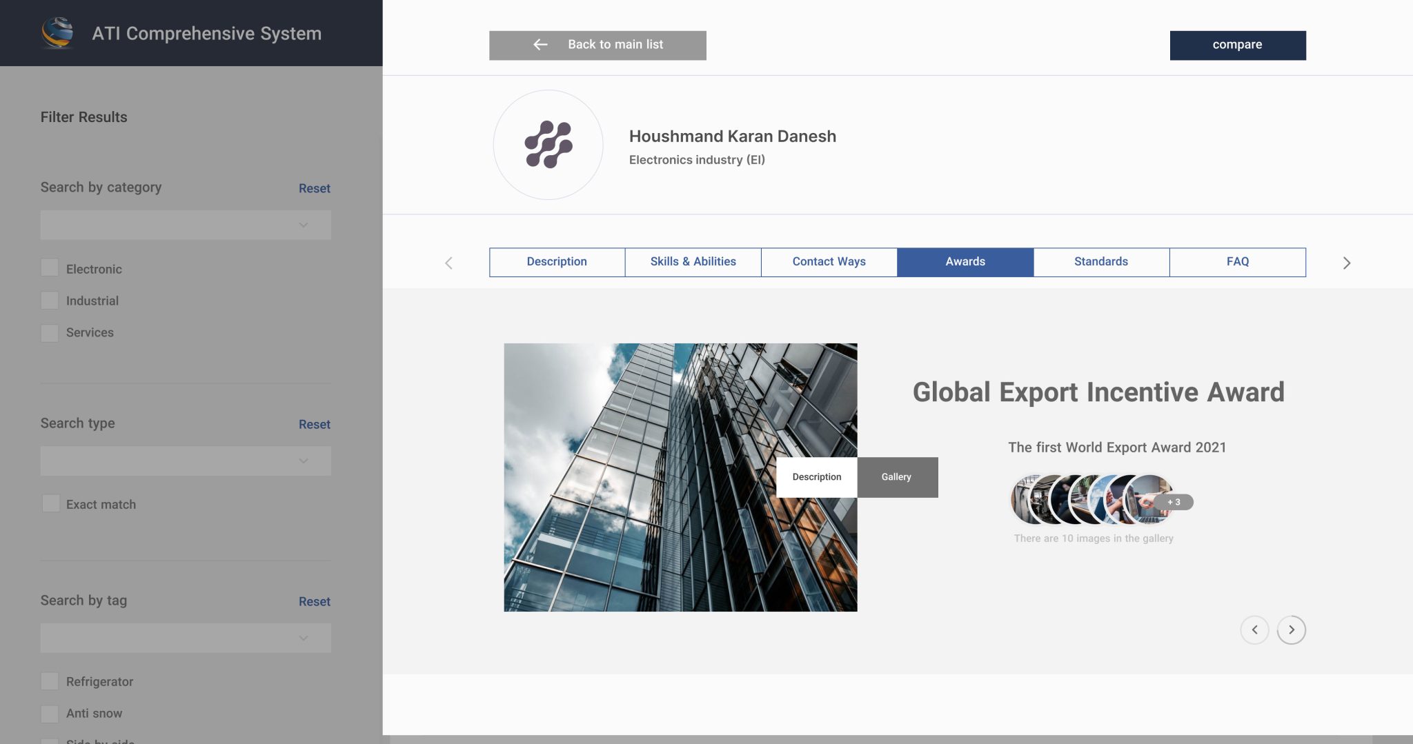Viewport: 1413px width, 744px height.
Task: Tick the Refrigerator tag checkbox
Action: 50,681
